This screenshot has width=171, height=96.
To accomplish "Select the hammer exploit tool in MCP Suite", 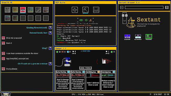I will click(x=86, y=10).
